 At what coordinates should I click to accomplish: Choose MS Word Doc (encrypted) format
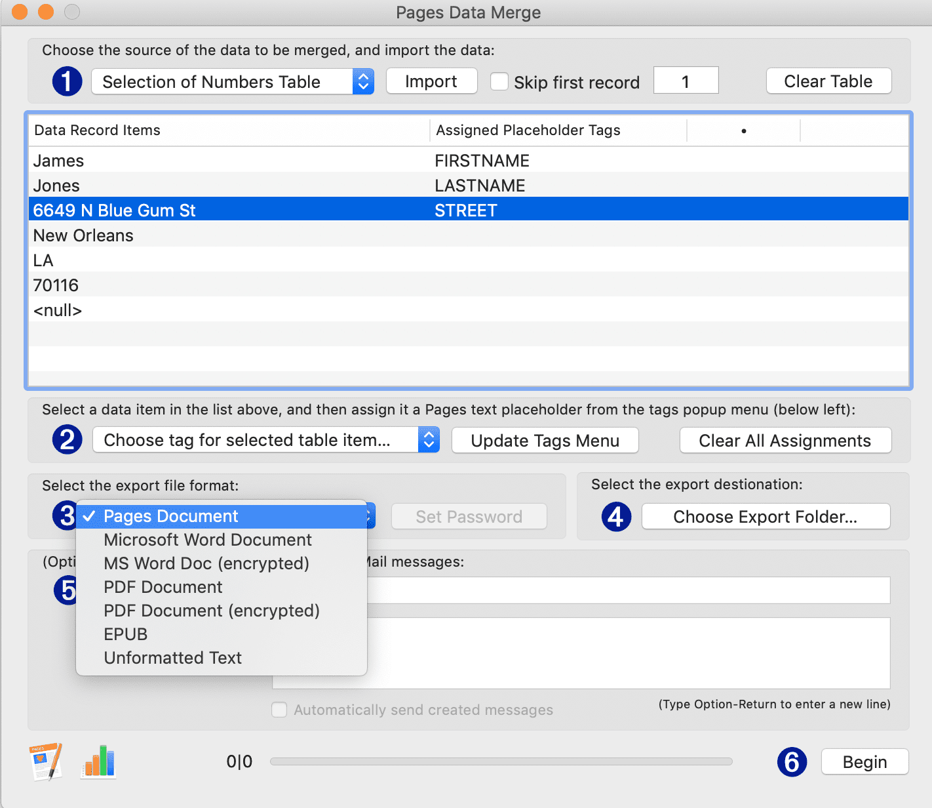click(x=222, y=563)
